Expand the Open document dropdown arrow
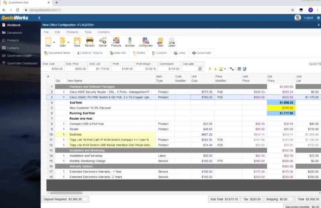Viewport: 321px width, 208px height. [68, 42]
